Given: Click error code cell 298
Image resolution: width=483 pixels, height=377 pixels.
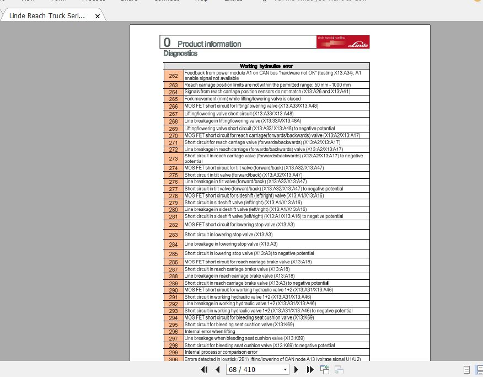Looking at the screenshot, I should [x=174, y=346].
